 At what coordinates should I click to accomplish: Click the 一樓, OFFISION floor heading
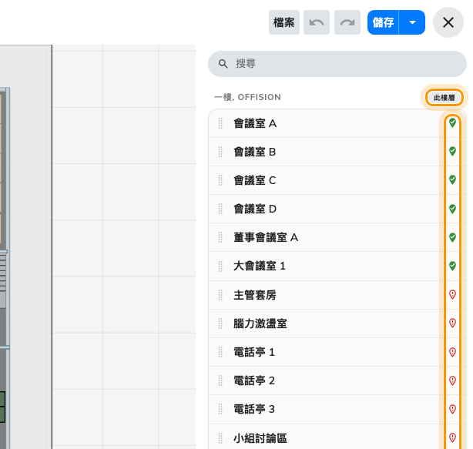click(247, 97)
